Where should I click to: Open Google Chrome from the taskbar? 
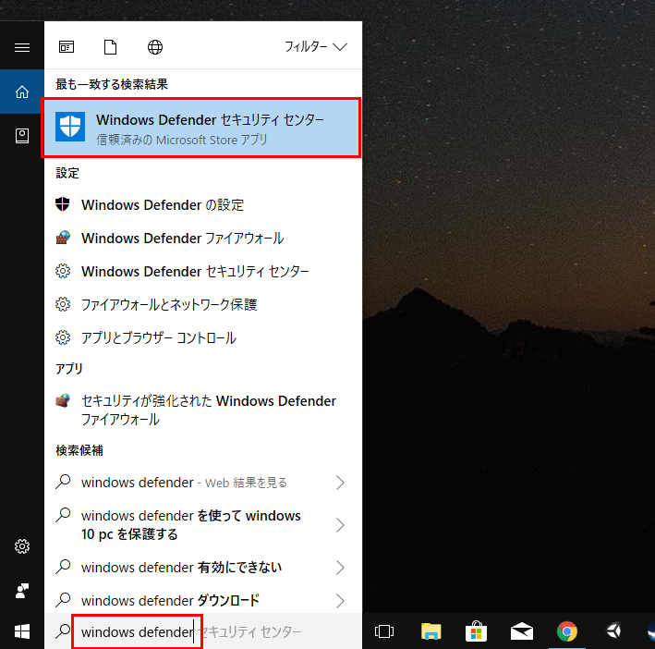pyautogui.click(x=567, y=631)
